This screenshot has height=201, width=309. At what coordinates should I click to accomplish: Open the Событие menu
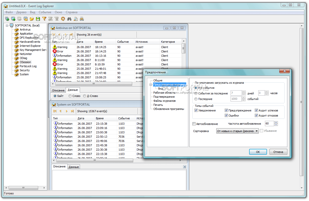point(45,12)
